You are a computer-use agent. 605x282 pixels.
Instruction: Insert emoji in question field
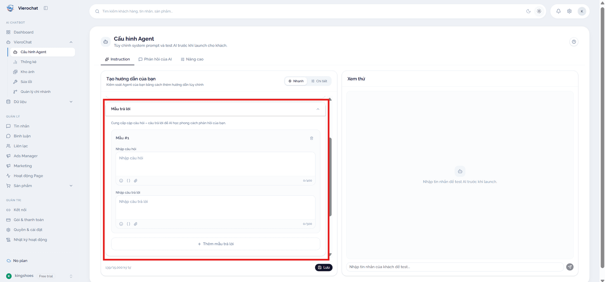tap(121, 181)
